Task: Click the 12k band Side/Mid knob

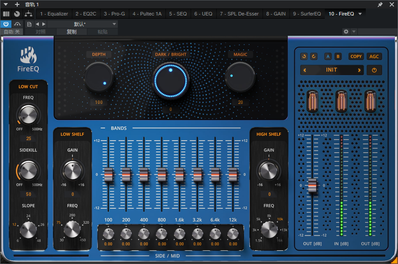Action: pyautogui.click(x=233, y=234)
